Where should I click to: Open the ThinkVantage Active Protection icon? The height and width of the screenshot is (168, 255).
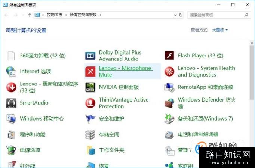tap(90, 103)
